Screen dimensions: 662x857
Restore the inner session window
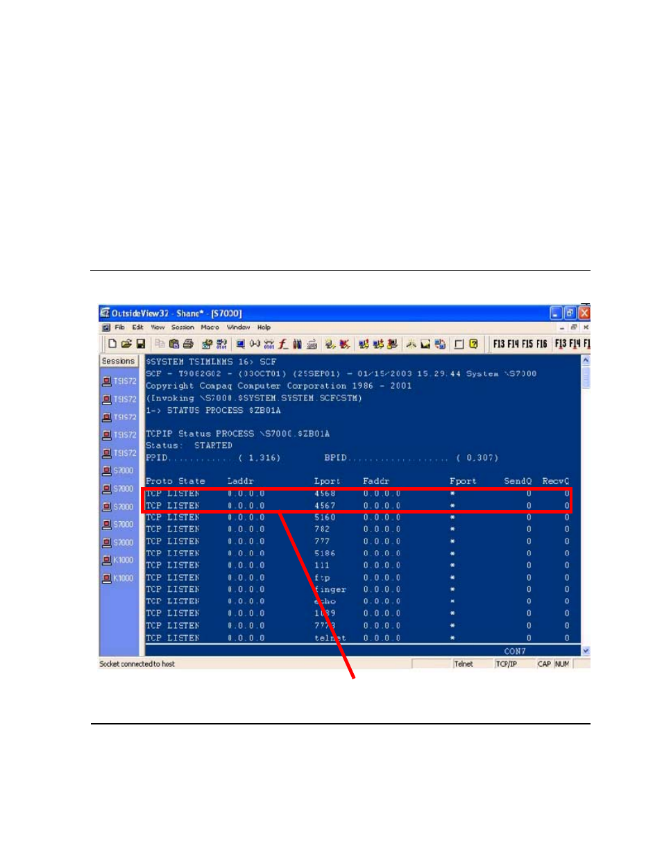click(574, 328)
